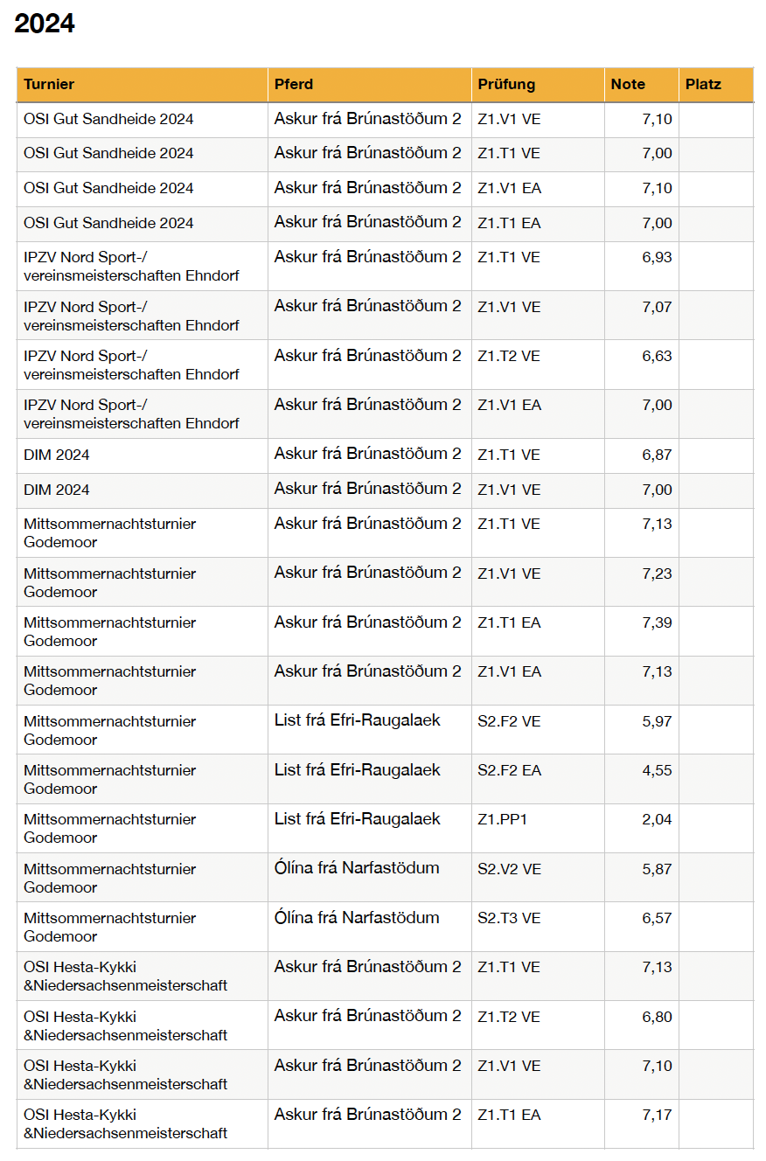Screen dimensions: 766x1161
Task: Click the 6,87 score for DIM 2024
Action: coord(657,455)
